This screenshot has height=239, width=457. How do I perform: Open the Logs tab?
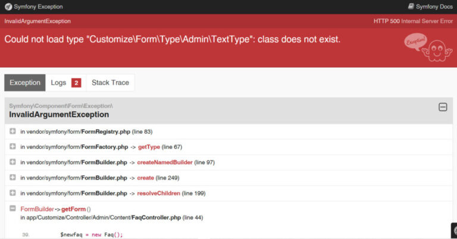(66, 83)
